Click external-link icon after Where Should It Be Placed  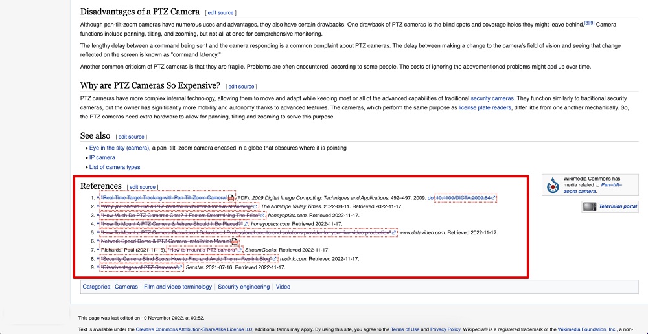pos(246,224)
